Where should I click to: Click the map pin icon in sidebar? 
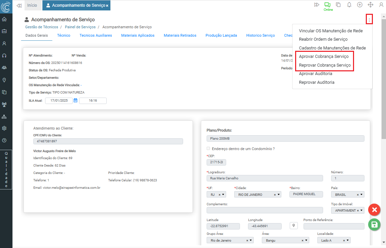coord(4,80)
